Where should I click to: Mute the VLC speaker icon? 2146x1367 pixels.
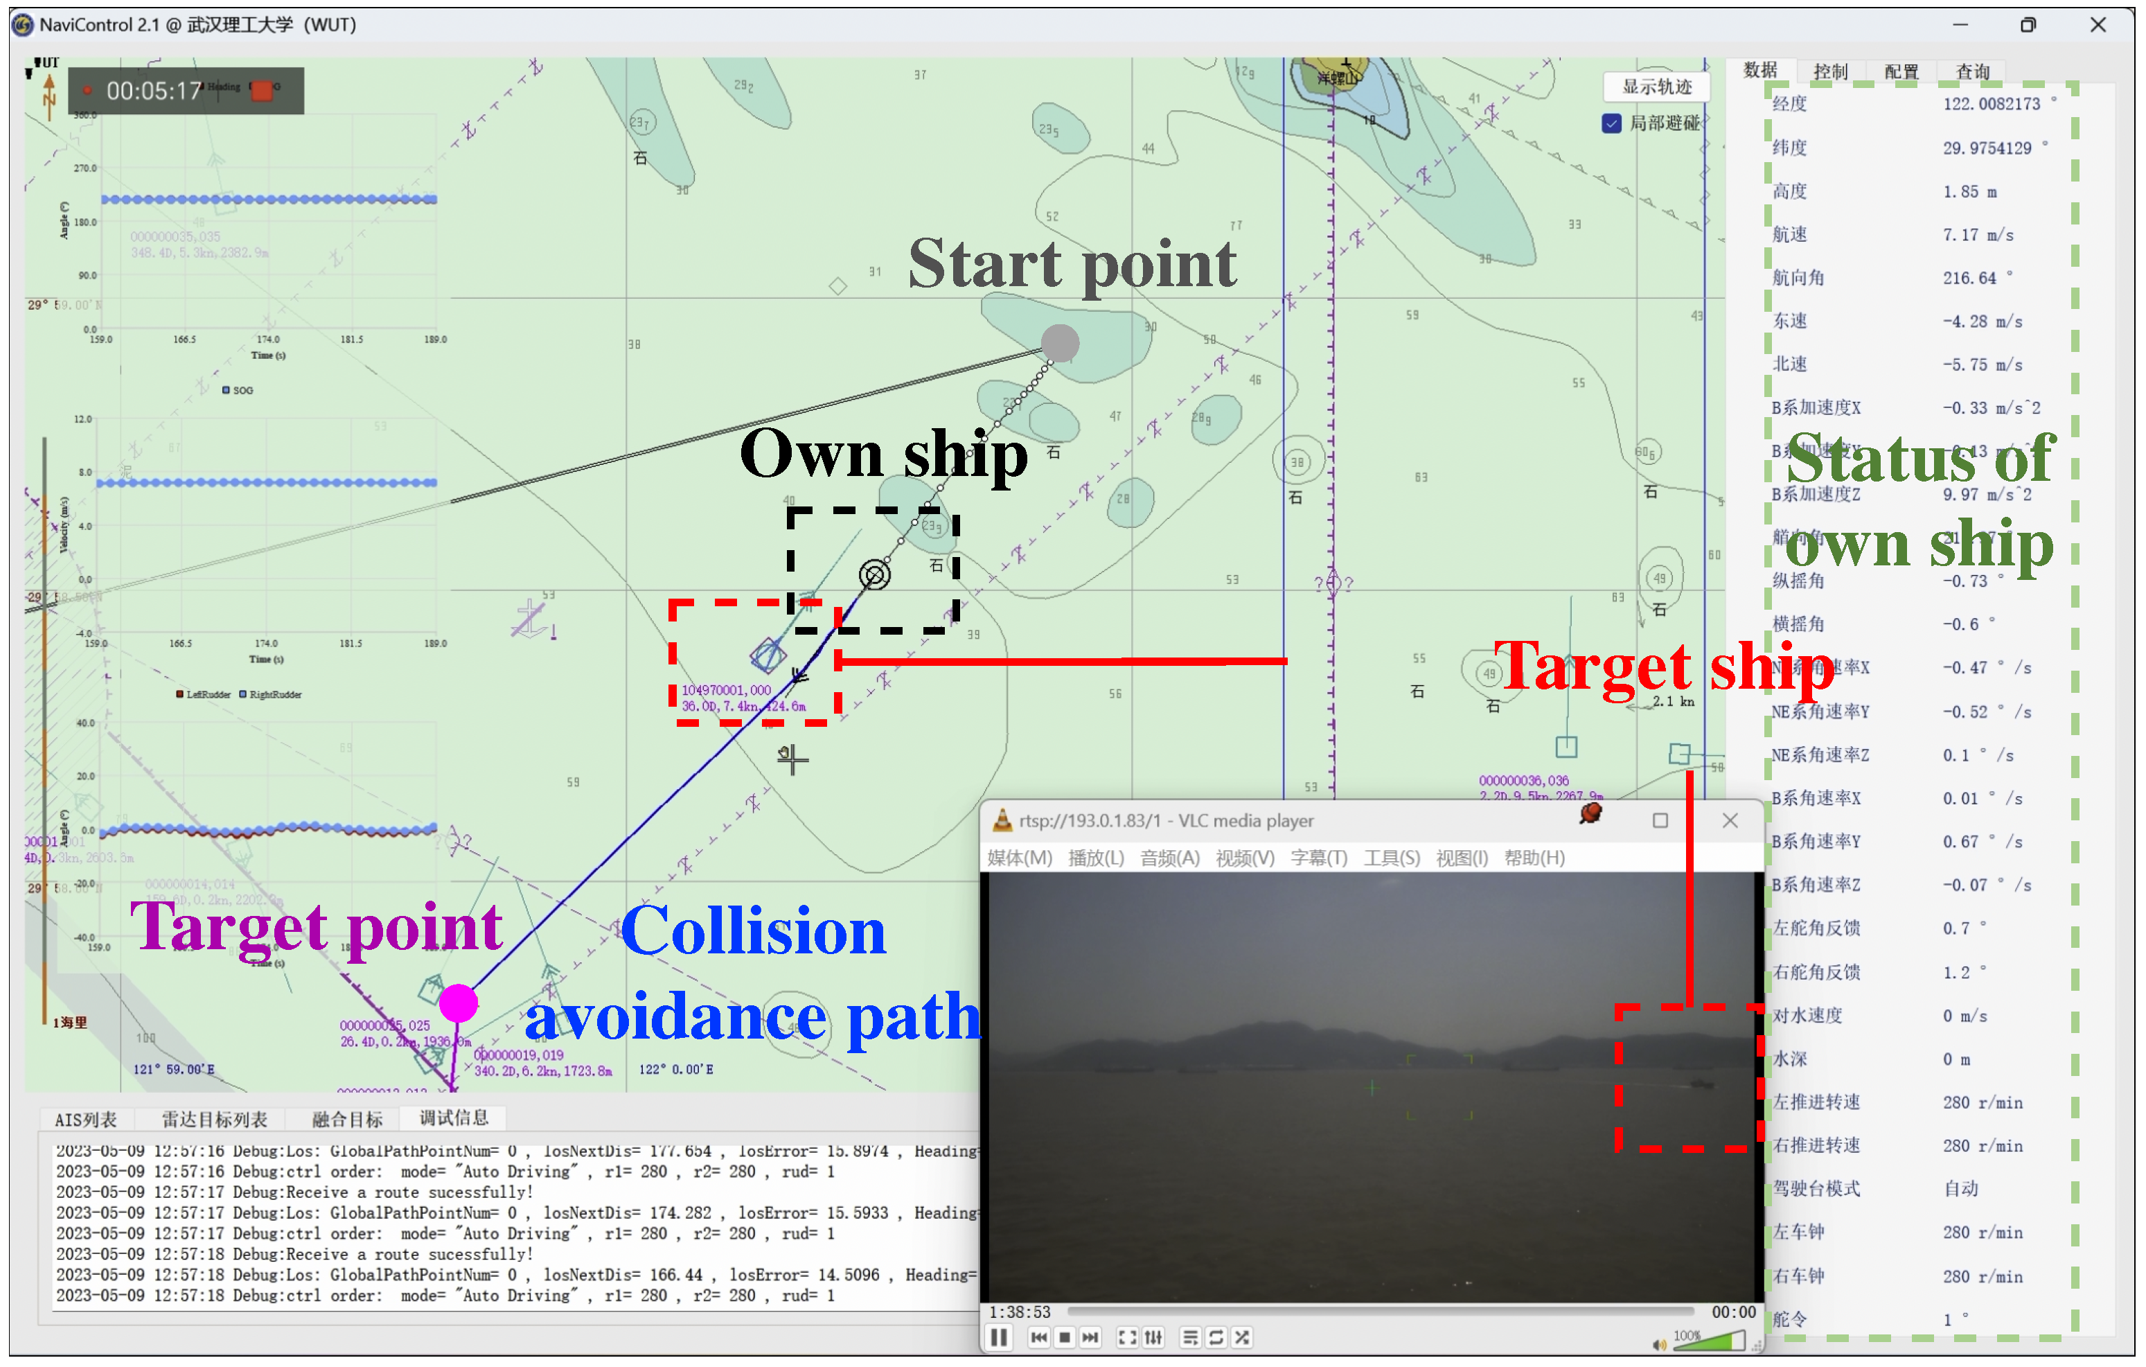point(1658,1345)
